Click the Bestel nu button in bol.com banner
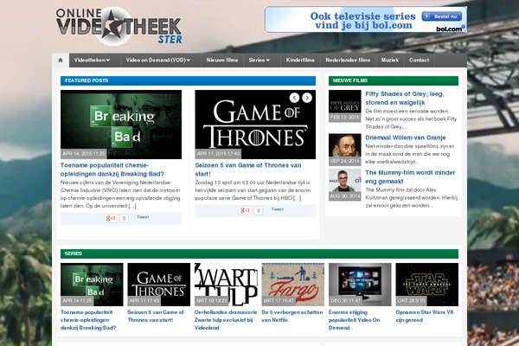Screen dimensions: 519x346 click(442, 16)
